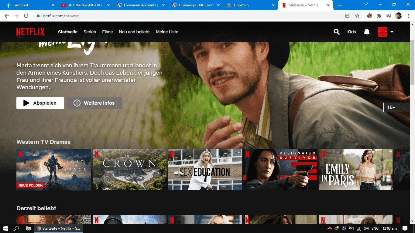This screenshot has width=415, height=233.
Task: Click the battery status tray icon
Action: coord(352,228)
